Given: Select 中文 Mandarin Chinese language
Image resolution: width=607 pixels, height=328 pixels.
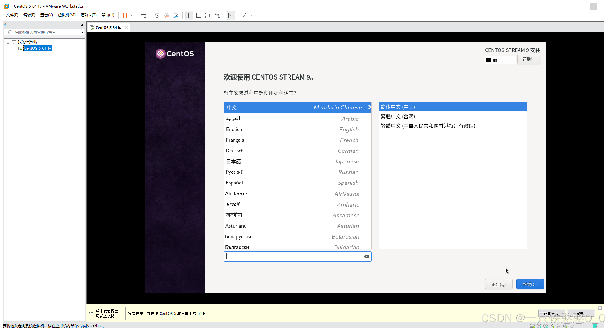Looking at the screenshot, I should (x=297, y=107).
